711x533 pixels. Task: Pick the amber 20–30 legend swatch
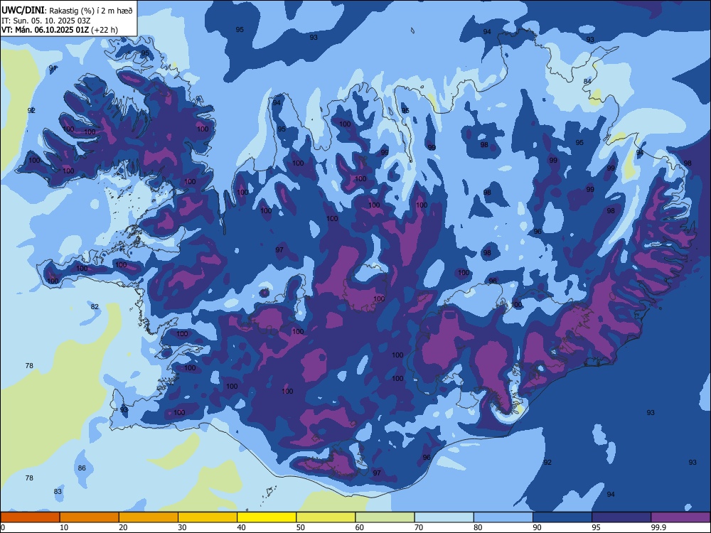pos(149,517)
